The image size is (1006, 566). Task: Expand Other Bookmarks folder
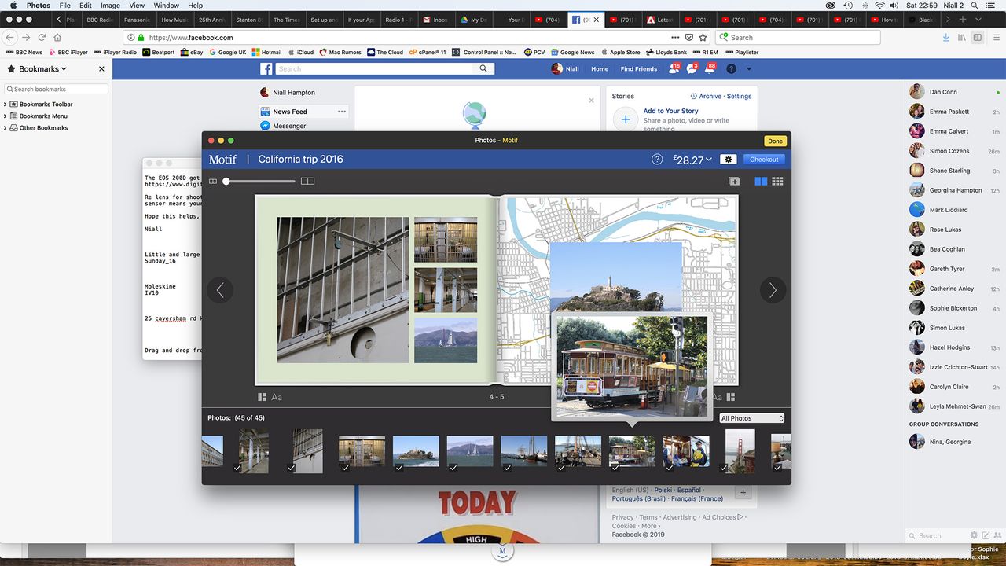pyautogui.click(x=6, y=127)
